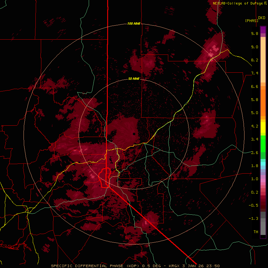Click the -0.5 value on the color scale

click(253, 205)
